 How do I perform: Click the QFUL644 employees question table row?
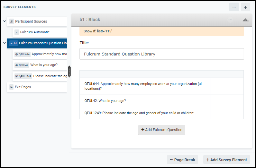(161, 86)
